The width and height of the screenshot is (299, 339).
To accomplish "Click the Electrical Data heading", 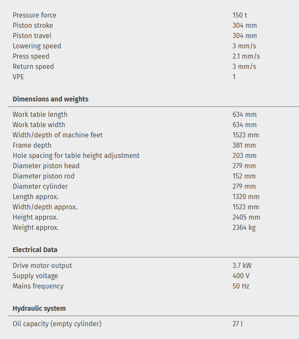I will point(35,250).
